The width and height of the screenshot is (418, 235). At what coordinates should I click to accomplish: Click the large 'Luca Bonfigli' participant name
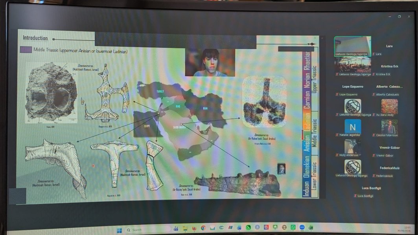(x=371, y=188)
